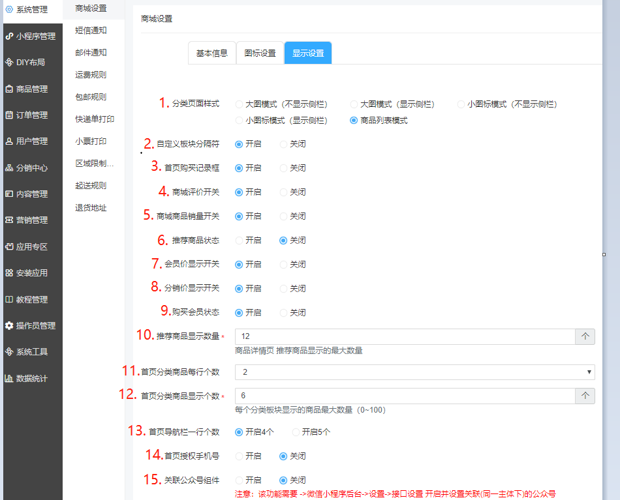Open the 首页分类商品每行个数 dropdown
The height and width of the screenshot is (500, 620).
tap(414, 372)
